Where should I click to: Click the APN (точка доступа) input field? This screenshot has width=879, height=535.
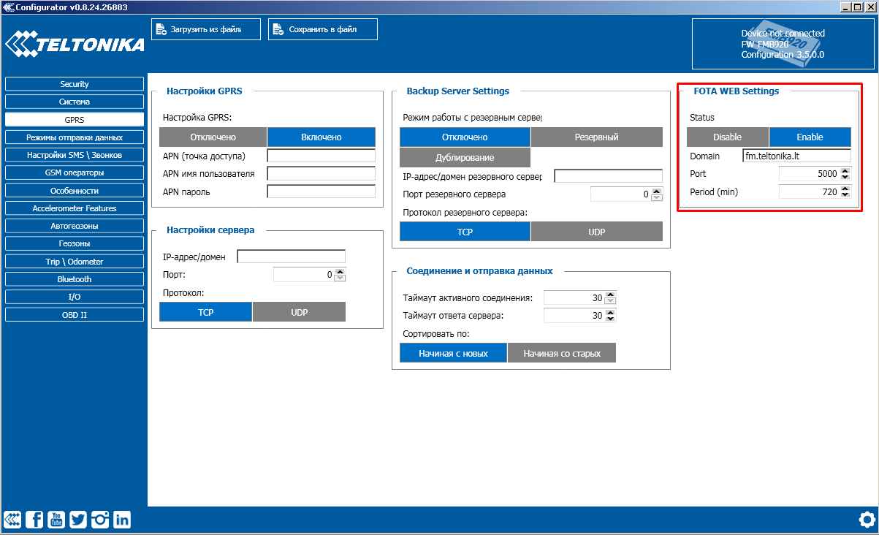(x=321, y=156)
